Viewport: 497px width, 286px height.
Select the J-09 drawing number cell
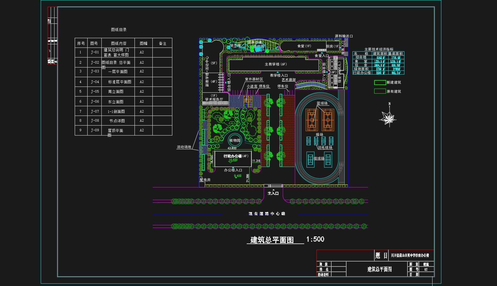(95, 130)
